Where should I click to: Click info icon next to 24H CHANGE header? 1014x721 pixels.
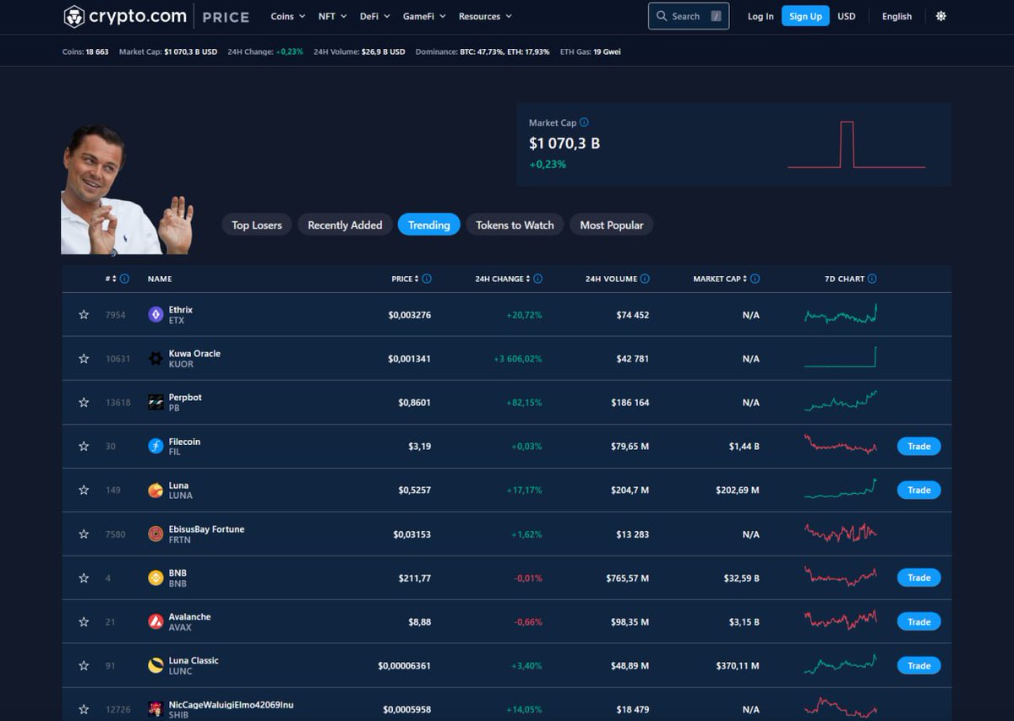click(537, 279)
